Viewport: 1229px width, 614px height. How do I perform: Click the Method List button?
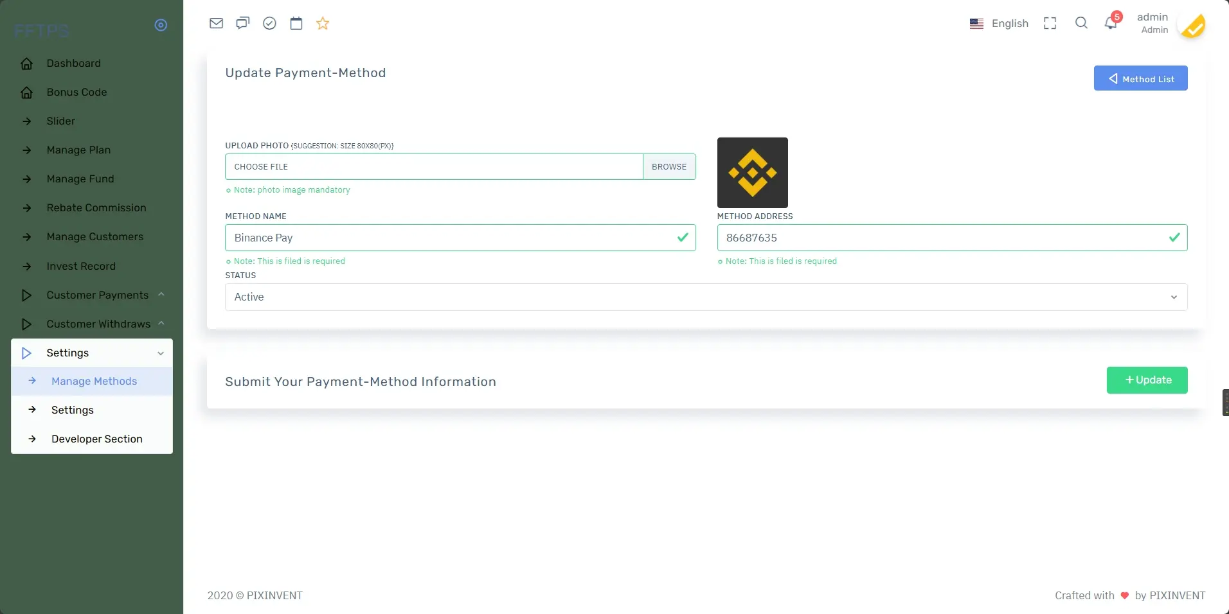click(x=1140, y=78)
